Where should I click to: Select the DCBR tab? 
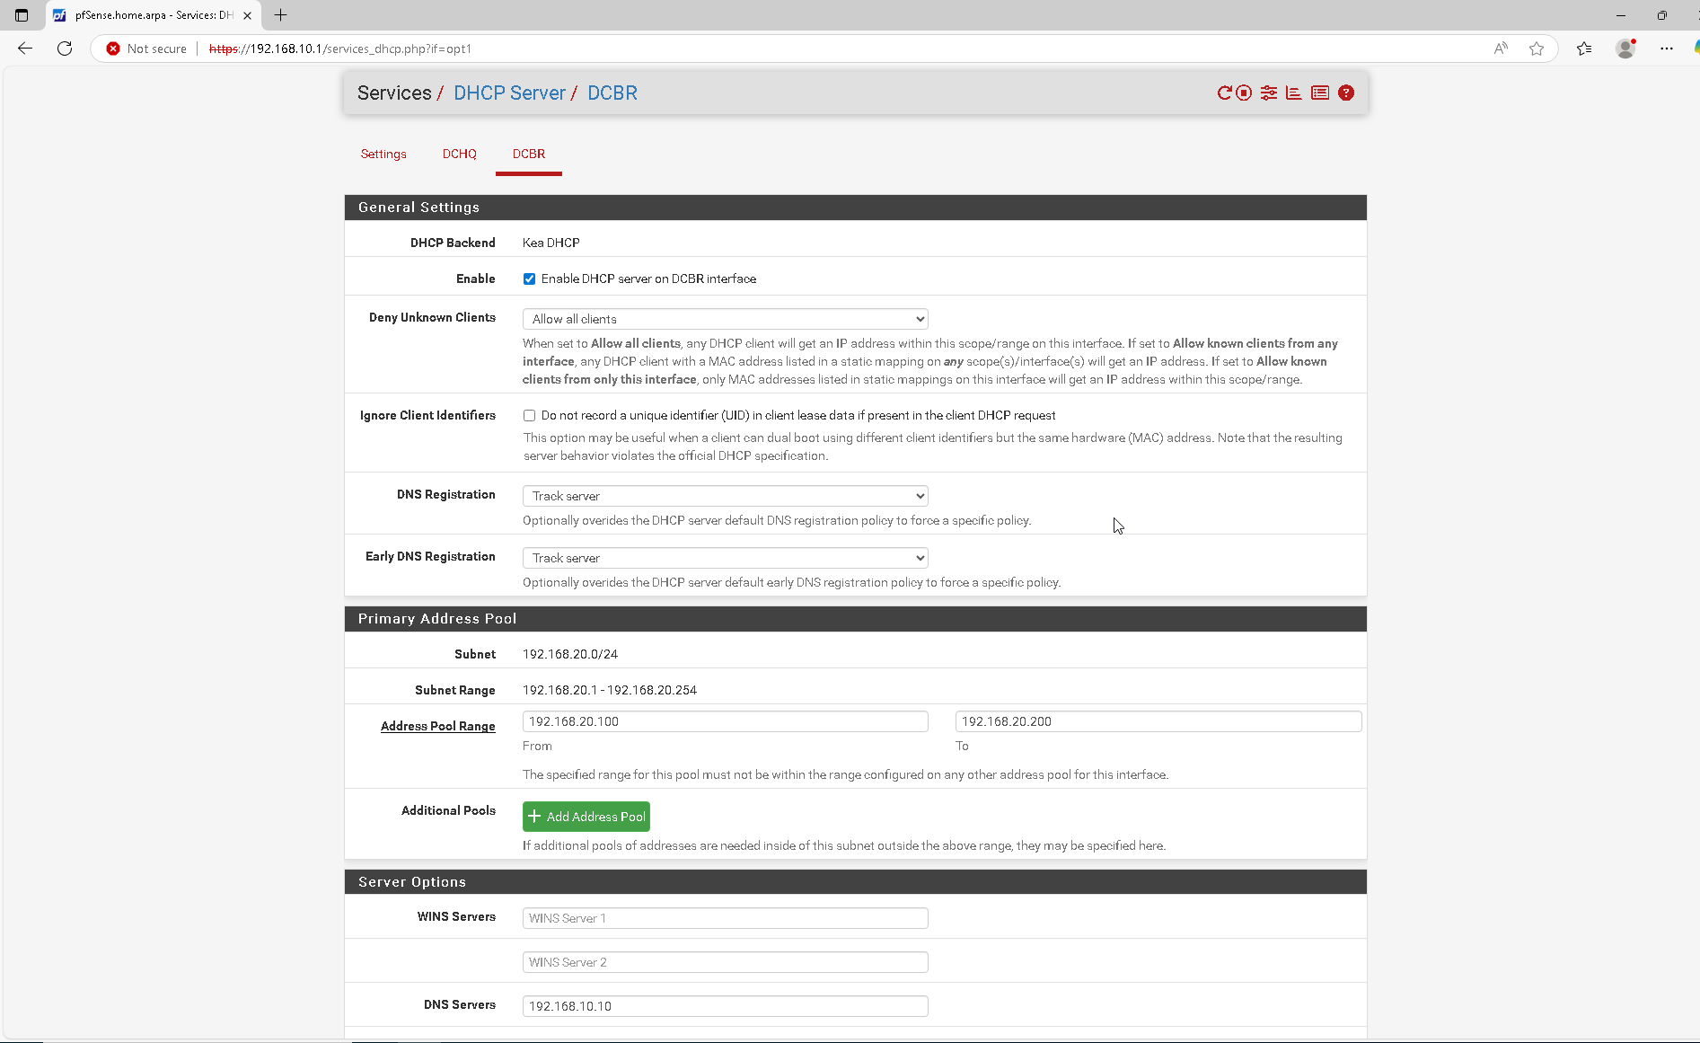click(529, 154)
